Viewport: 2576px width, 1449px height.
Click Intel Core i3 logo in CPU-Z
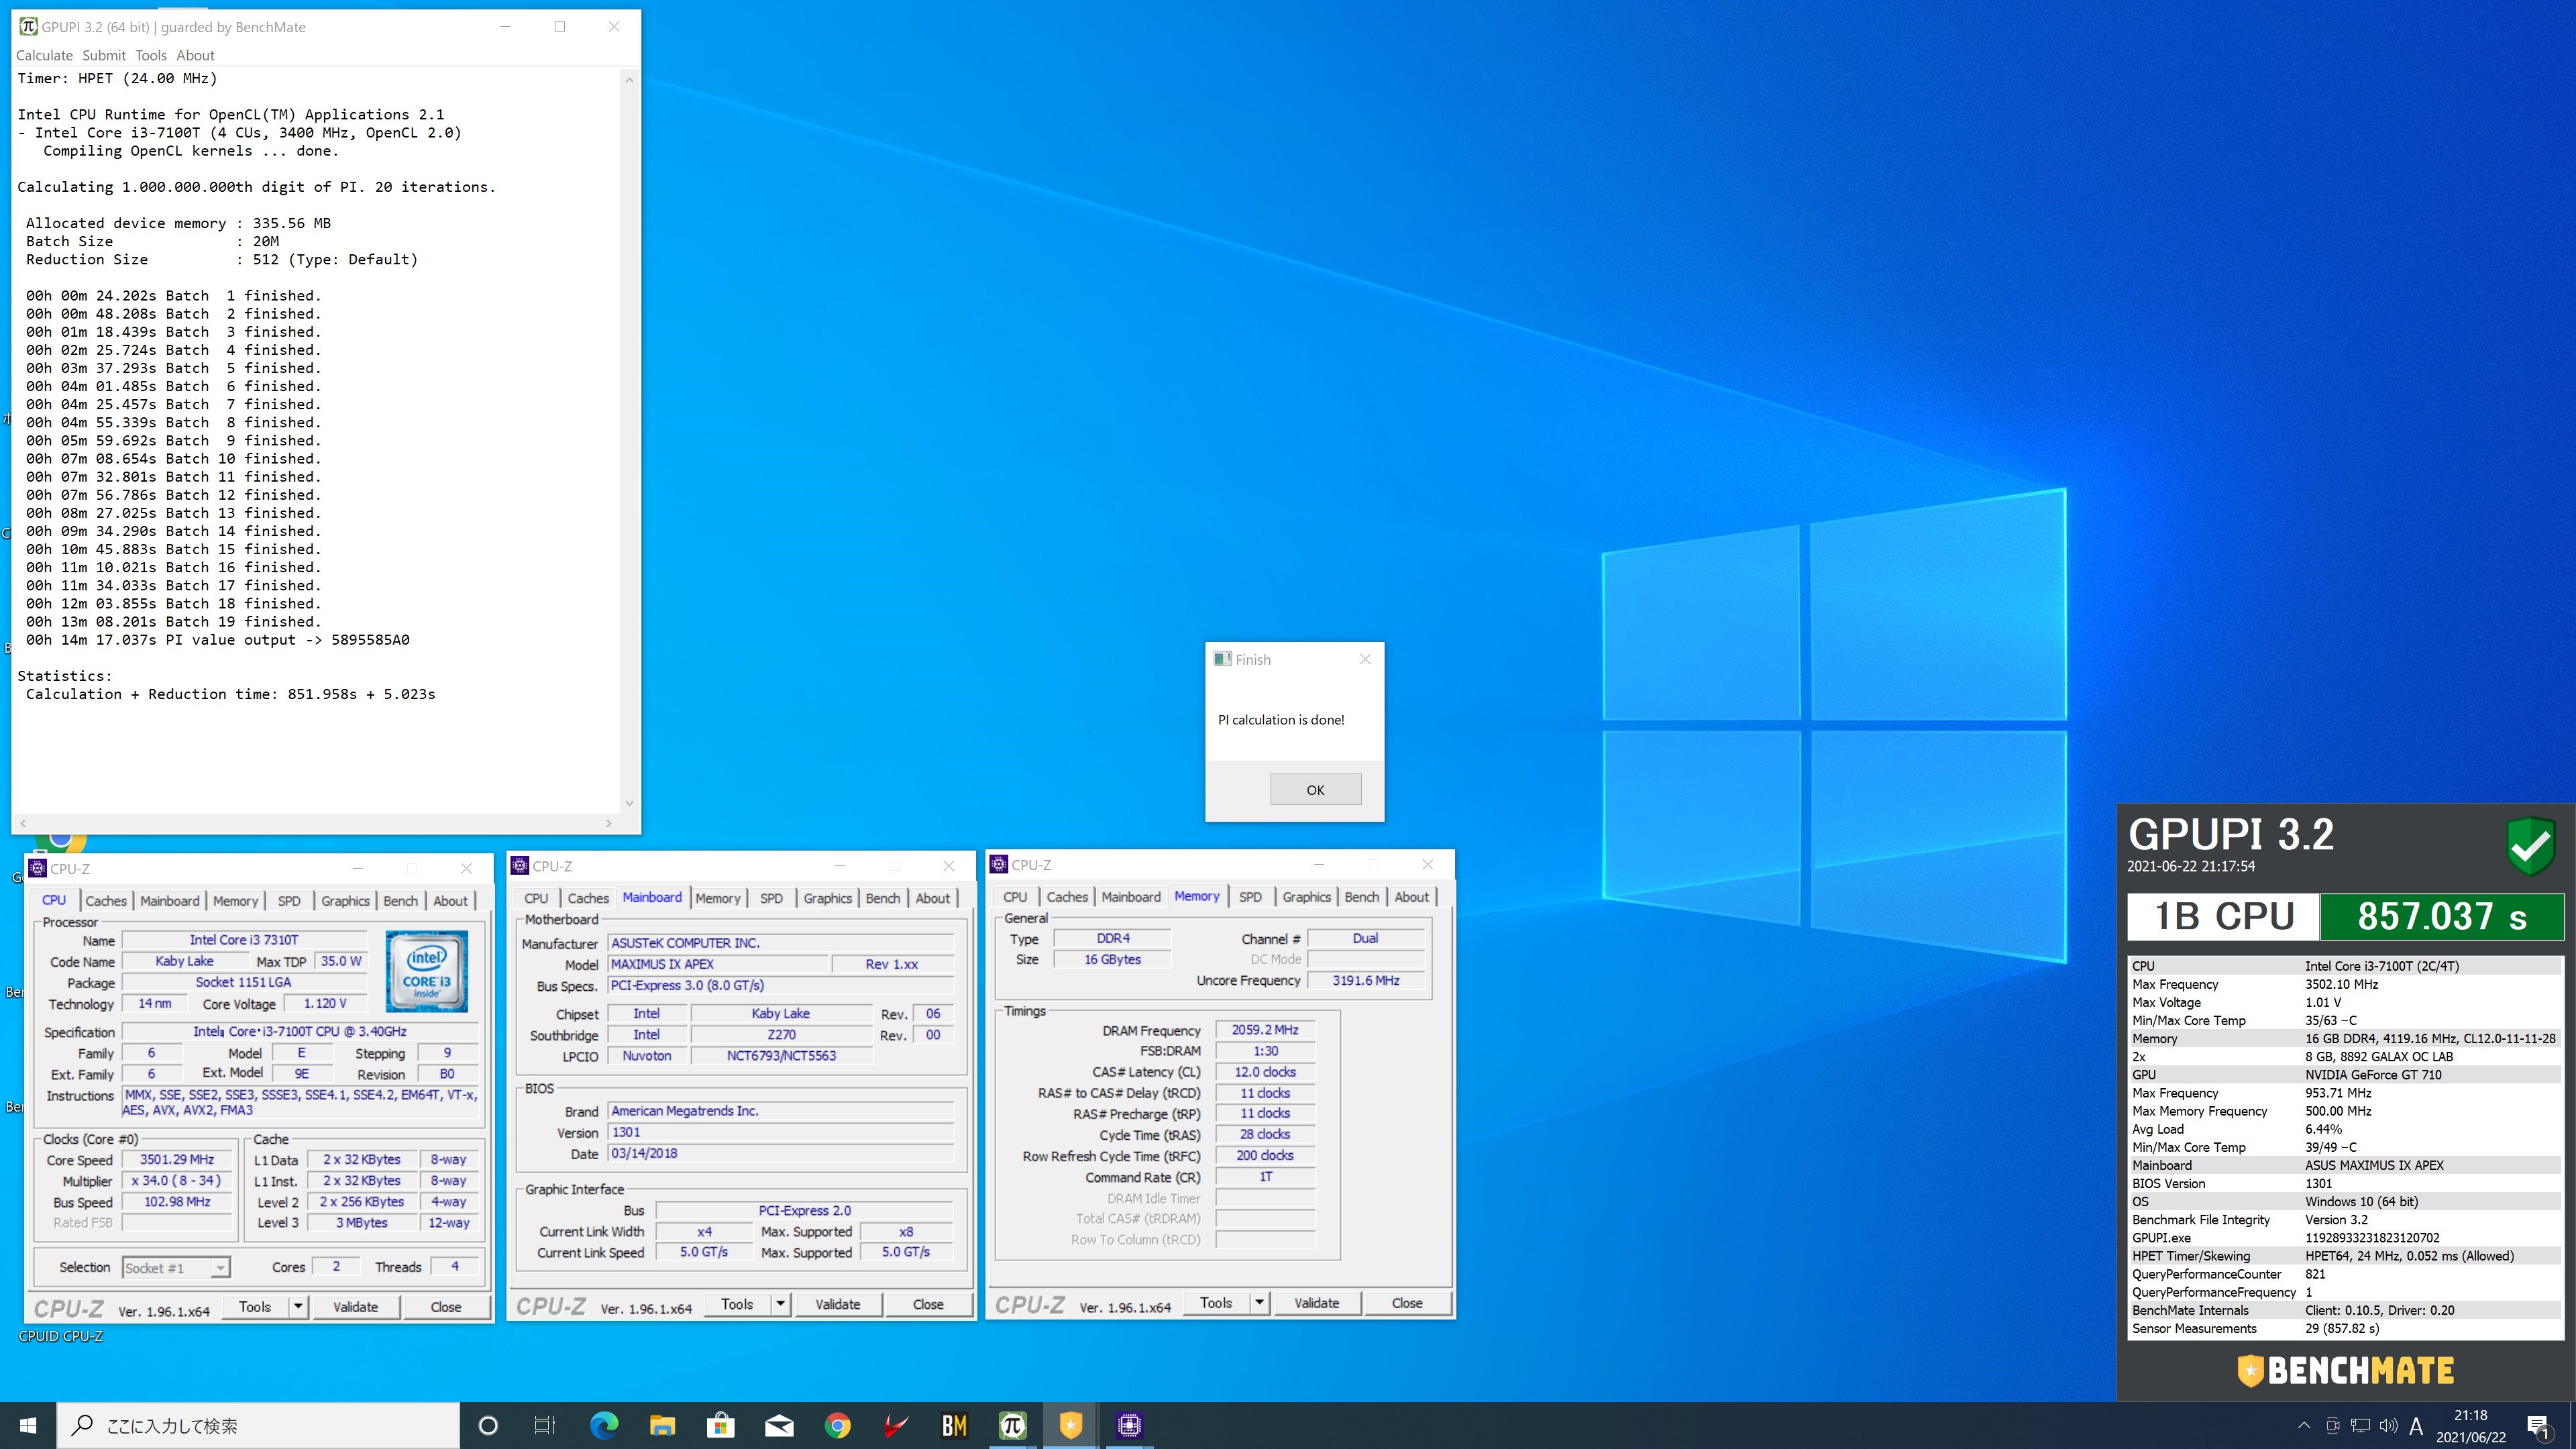pos(427,971)
